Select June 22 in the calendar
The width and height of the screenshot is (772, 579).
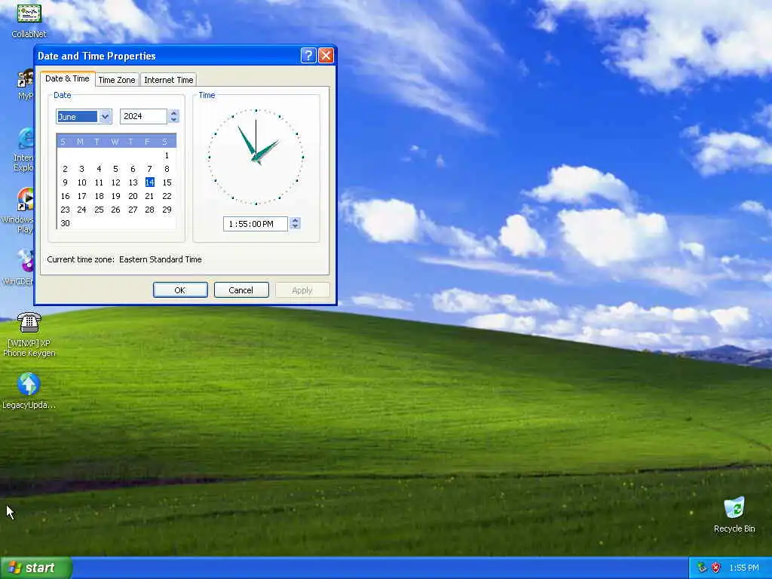167,197
